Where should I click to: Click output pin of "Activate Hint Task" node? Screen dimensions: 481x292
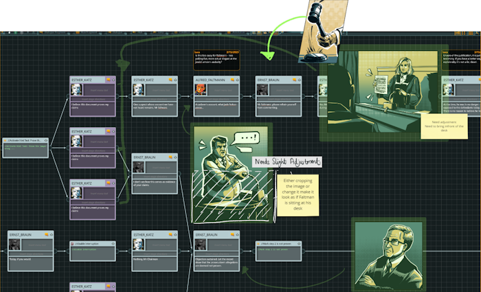click(49, 147)
